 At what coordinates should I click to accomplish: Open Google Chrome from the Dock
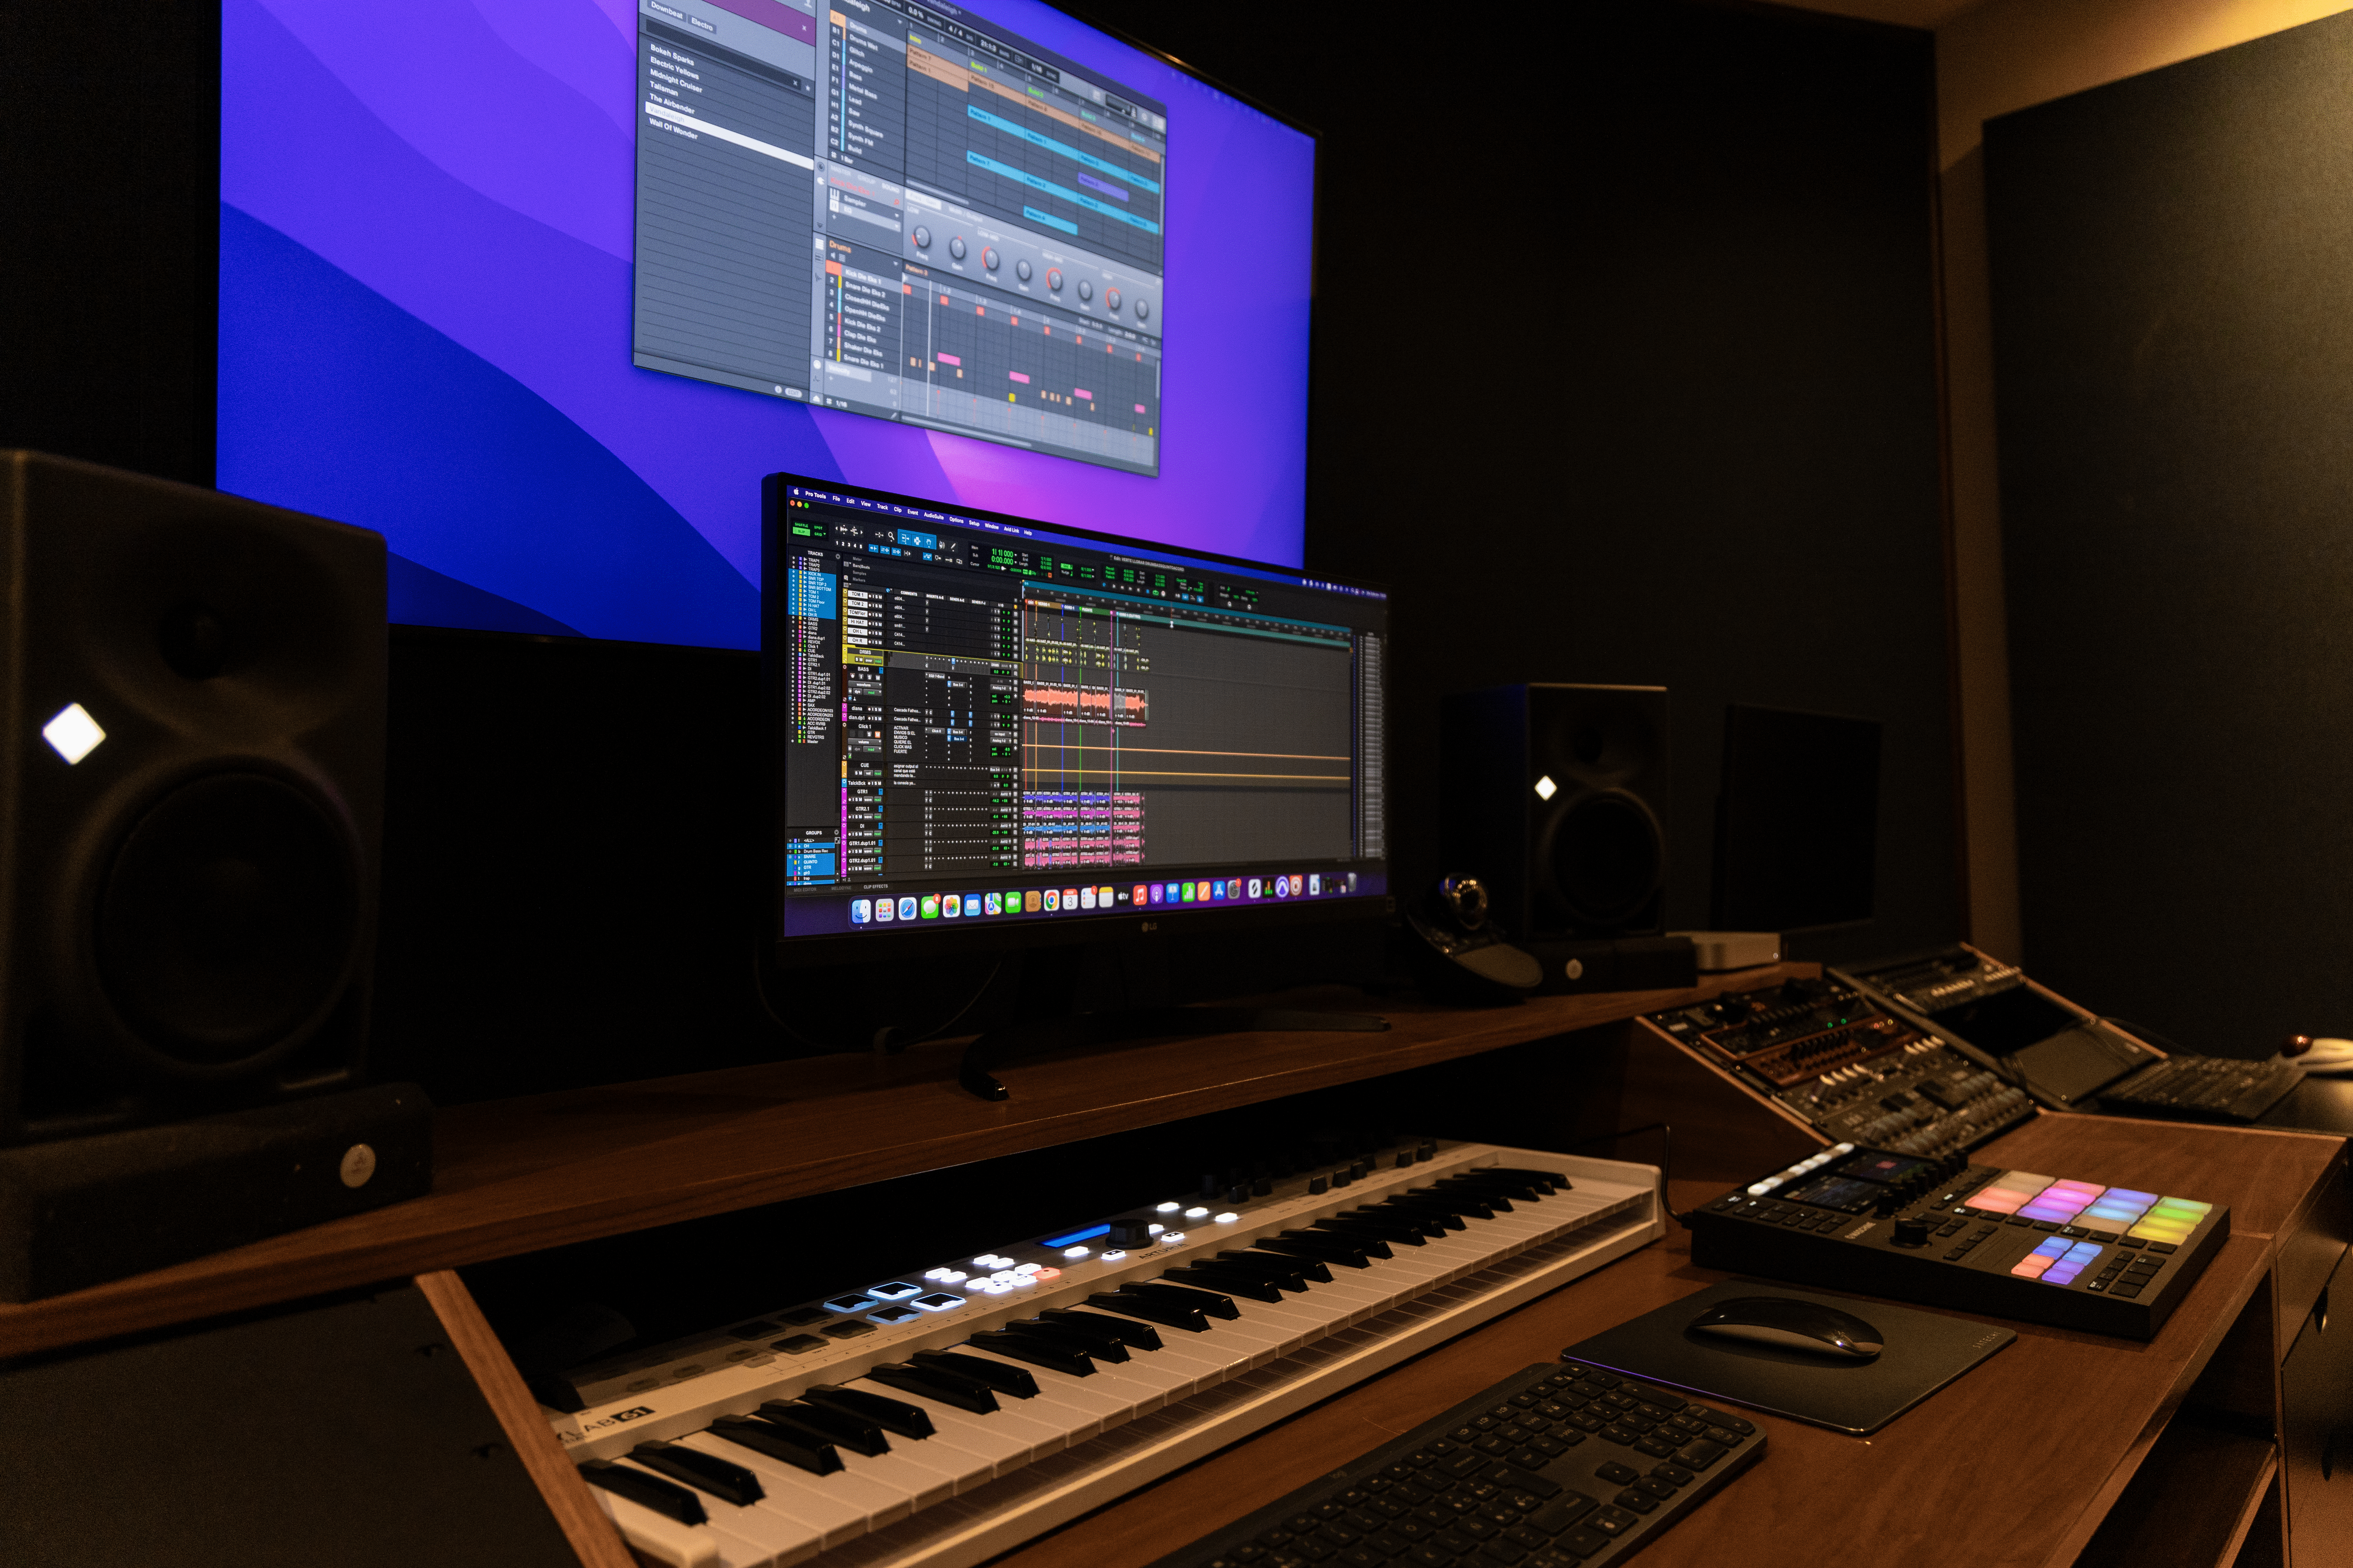pos(1051,900)
